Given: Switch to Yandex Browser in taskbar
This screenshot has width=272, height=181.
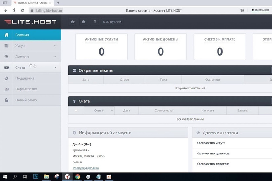Looking at the screenshot, I should pos(67,176).
